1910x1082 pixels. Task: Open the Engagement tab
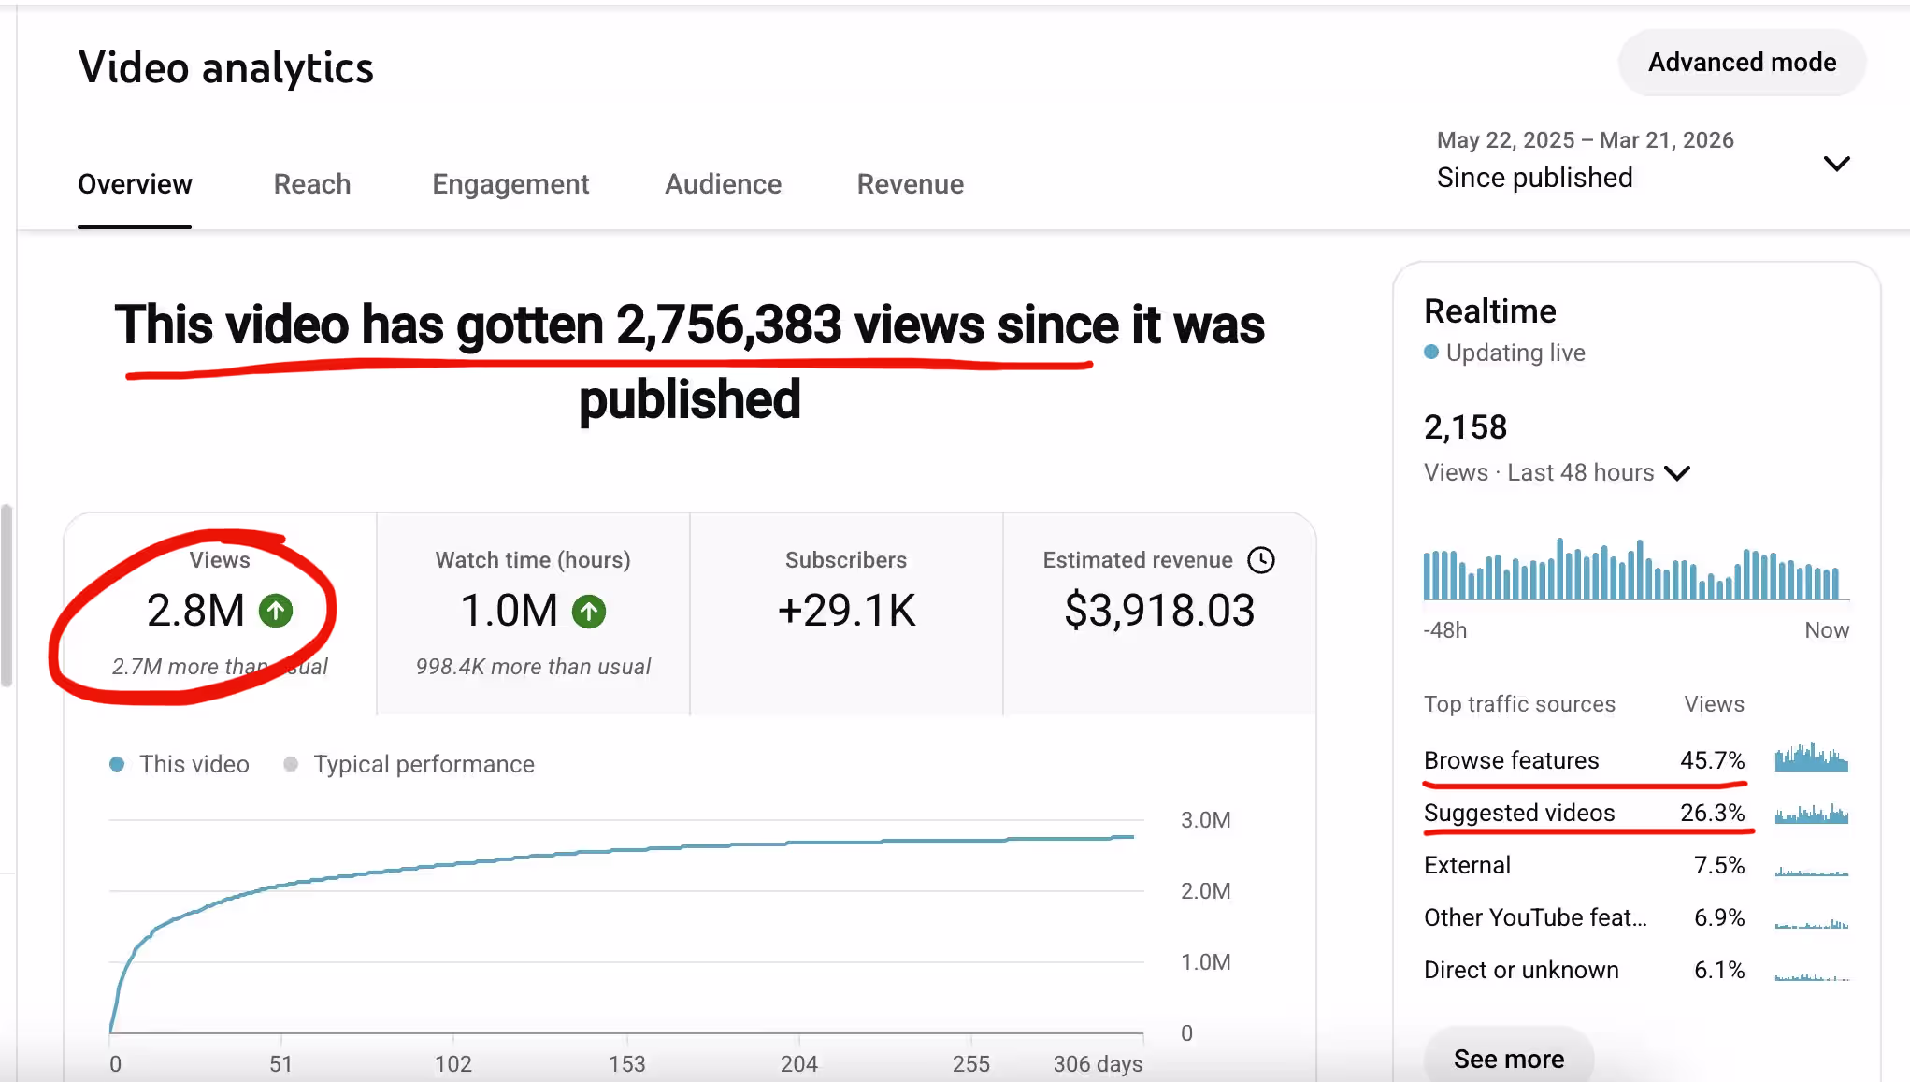tap(510, 184)
